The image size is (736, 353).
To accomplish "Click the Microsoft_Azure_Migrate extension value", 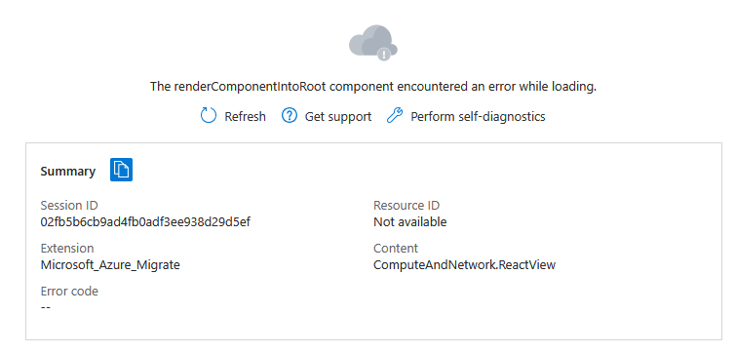I will click(x=110, y=265).
